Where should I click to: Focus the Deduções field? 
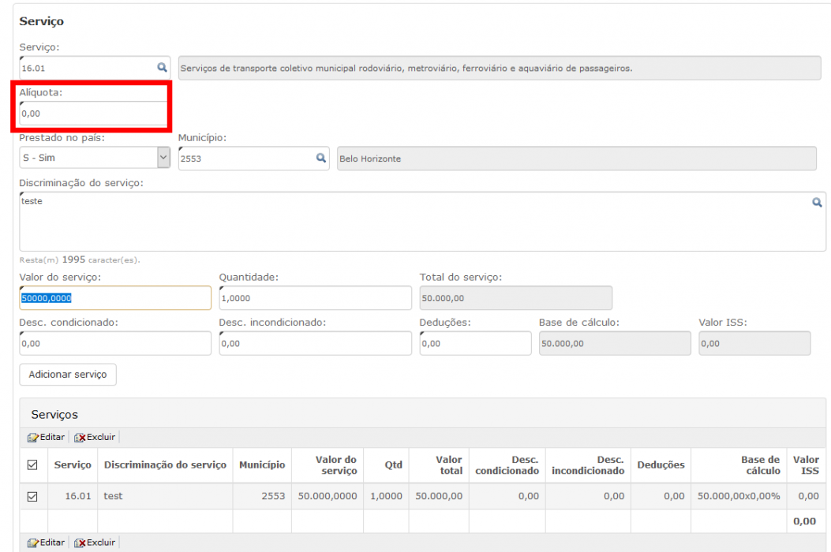(x=475, y=343)
